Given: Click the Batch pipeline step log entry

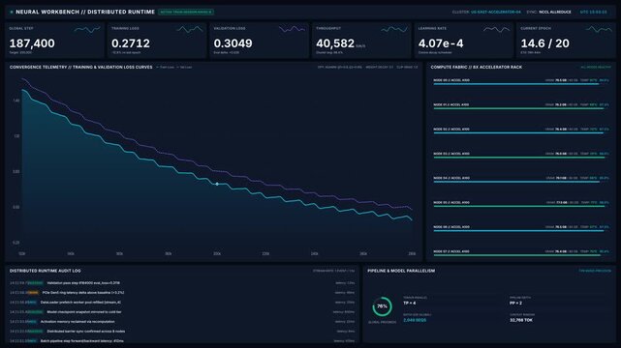Looking at the screenshot, I should 182,341.
